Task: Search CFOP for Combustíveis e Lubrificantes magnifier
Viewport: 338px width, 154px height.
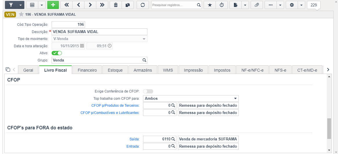Action: [173, 113]
